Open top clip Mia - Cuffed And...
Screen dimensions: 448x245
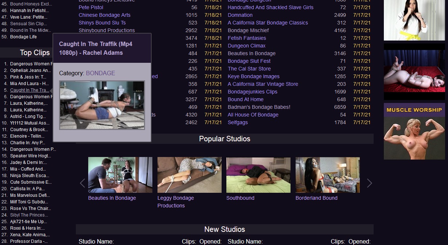[x=28, y=169]
